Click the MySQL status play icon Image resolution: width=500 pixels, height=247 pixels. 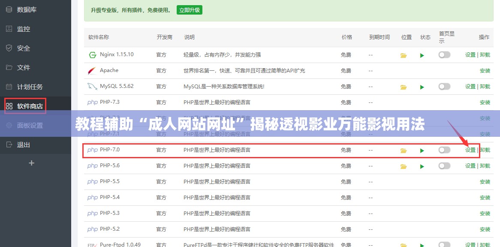[x=422, y=87]
